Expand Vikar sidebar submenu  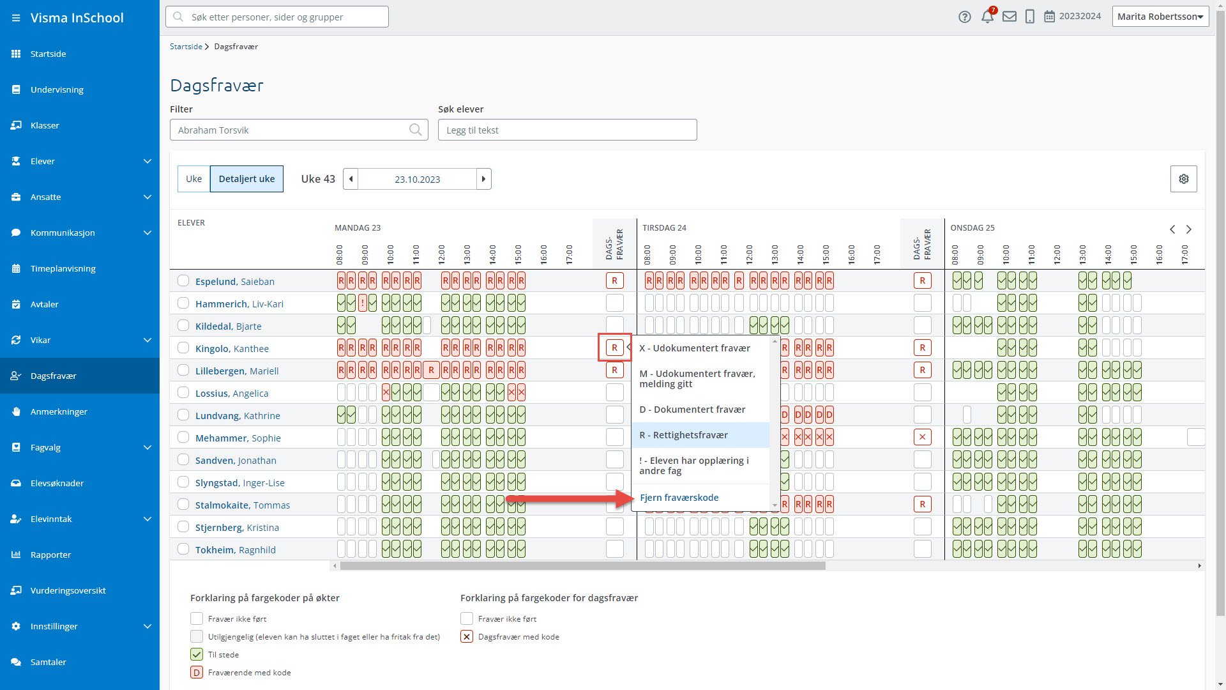tap(148, 340)
